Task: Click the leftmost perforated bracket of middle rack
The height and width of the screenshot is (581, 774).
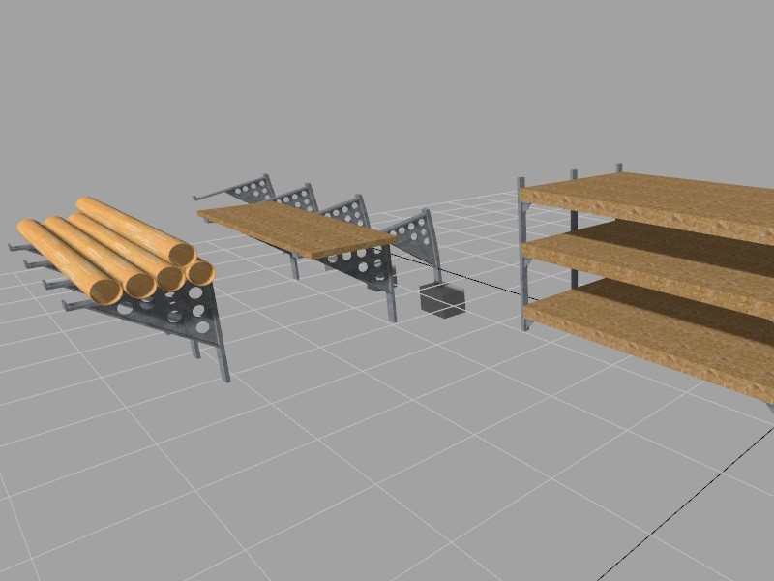Action: (253, 188)
